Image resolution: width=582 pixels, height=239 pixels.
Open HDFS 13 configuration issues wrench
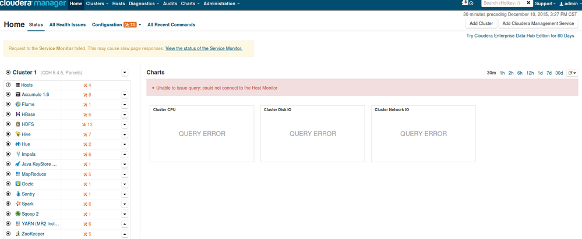click(84, 124)
